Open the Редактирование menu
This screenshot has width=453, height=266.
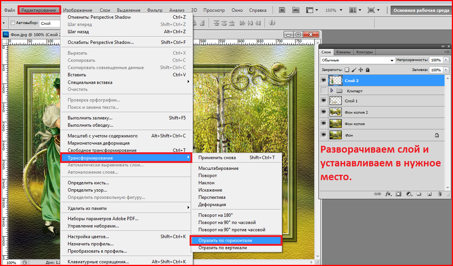[39, 10]
